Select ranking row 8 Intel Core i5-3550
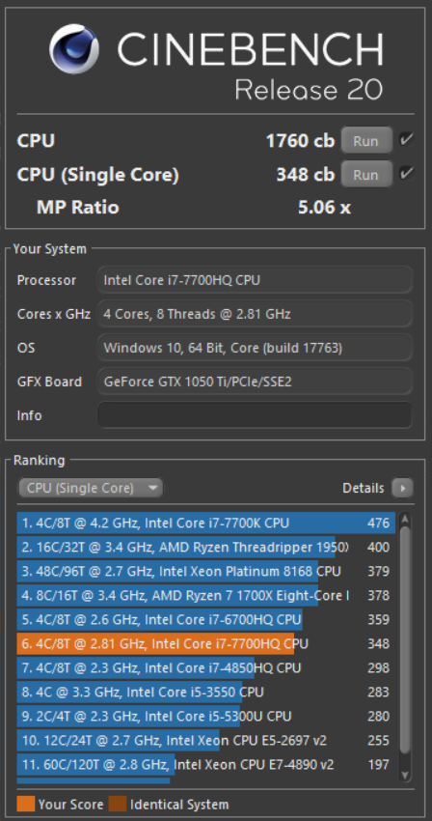This screenshot has width=432, height=821. [x=206, y=692]
